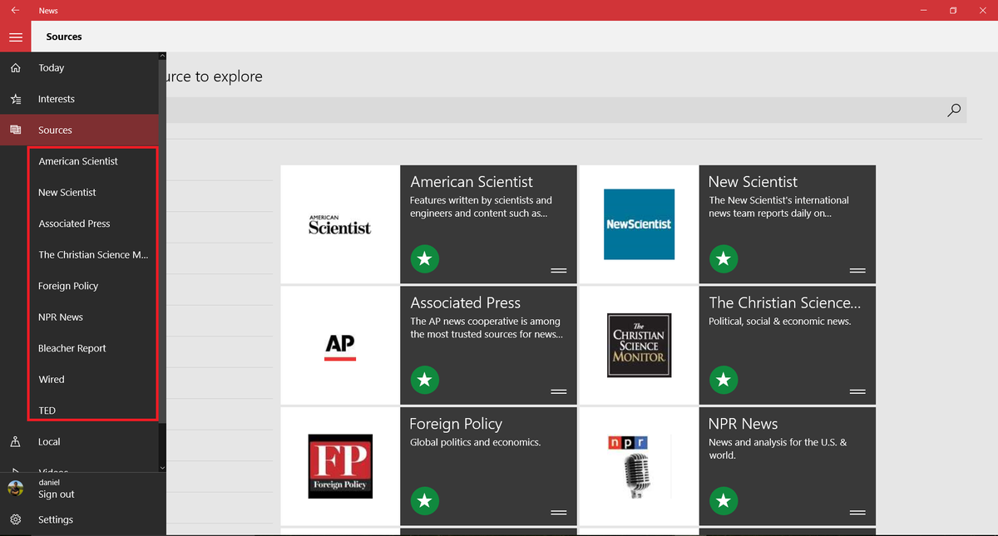Expand more options on New Scientist tile

tap(857, 270)
